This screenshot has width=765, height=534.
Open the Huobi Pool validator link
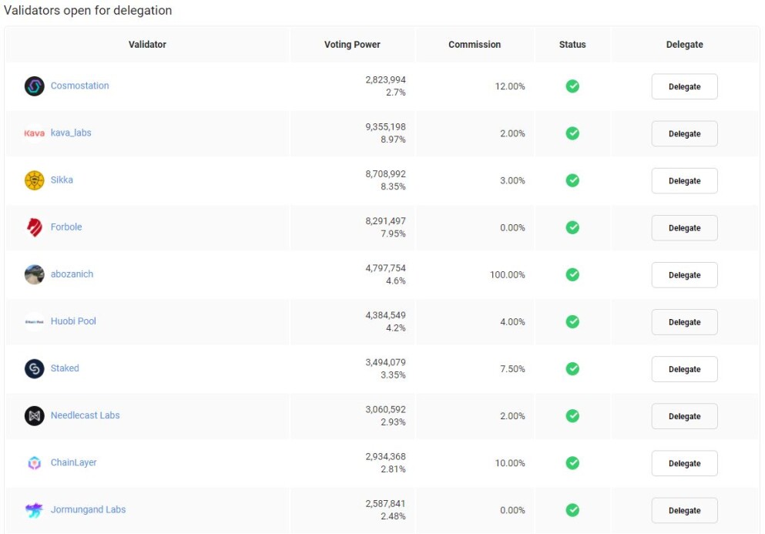[x=73, y=321]
